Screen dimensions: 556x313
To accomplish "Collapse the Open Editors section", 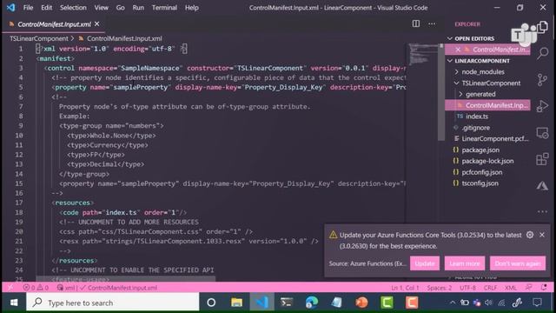I will [x=450, y=38].
